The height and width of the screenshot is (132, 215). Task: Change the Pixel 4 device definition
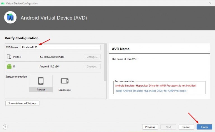pos(92,57)
